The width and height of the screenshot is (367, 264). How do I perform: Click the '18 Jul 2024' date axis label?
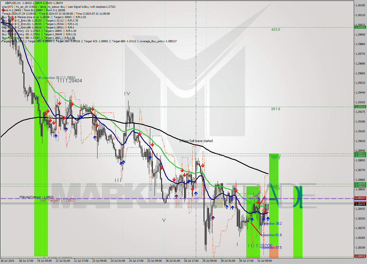pyautogui.click(x=7, y=261)
